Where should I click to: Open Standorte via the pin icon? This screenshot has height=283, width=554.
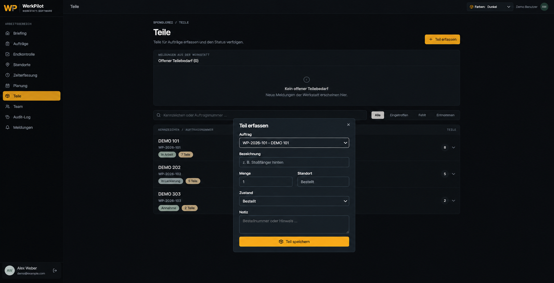pyautogui.click(x=8, y=65)
